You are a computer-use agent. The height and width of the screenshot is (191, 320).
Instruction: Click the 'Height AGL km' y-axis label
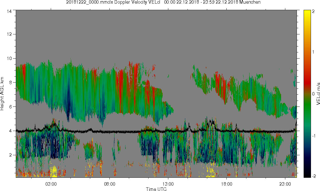pos(2,94)
